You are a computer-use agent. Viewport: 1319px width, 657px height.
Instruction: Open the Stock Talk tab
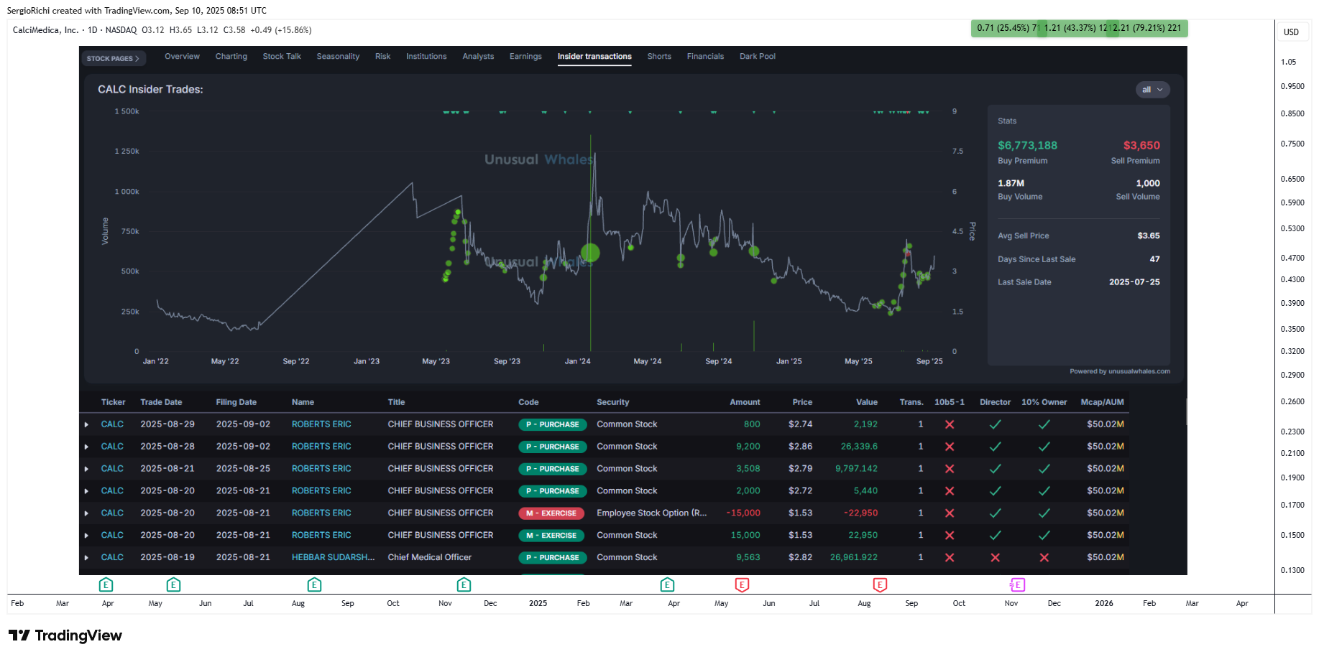click(282, 56)
